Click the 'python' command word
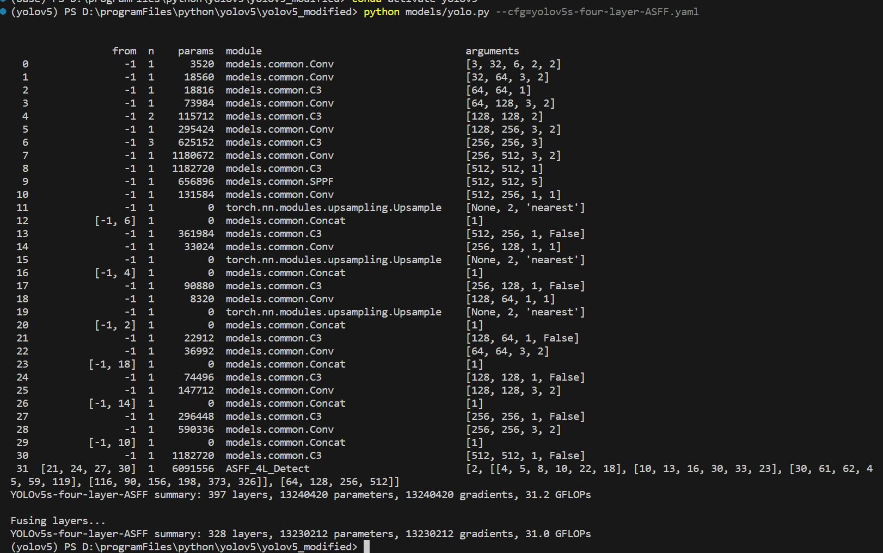This screenshot has height=553, width=883. point(382,11)
